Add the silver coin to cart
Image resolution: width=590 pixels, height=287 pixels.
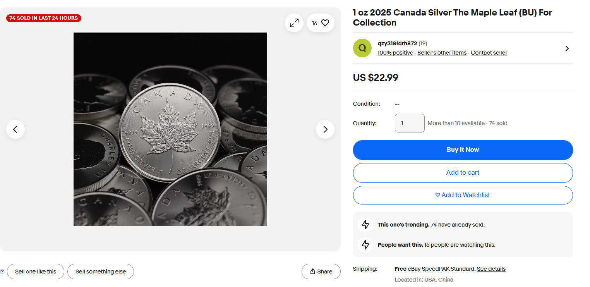(x=463, y=173)
